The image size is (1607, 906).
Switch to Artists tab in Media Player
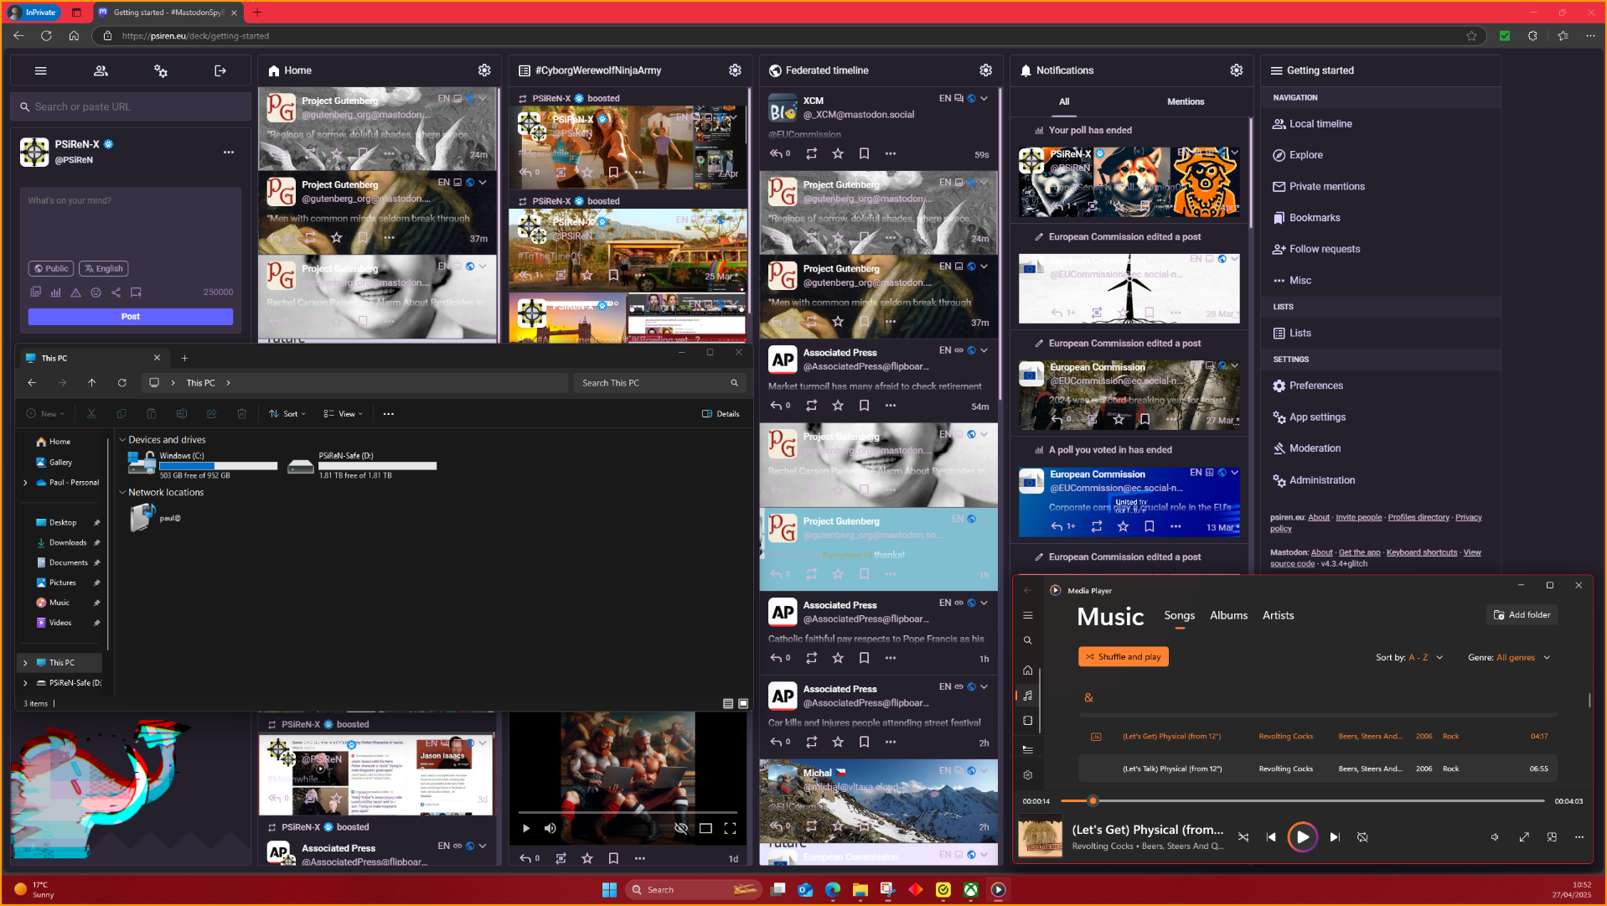click(1278, 616)
